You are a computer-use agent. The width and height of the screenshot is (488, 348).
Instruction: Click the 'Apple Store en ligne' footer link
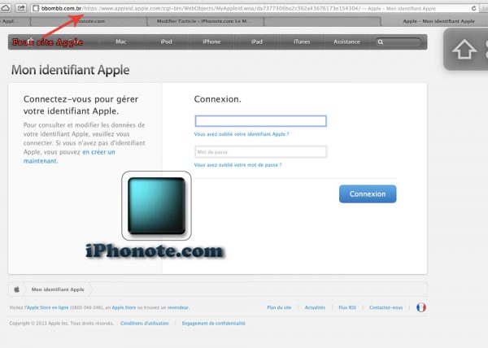(46, 307)
